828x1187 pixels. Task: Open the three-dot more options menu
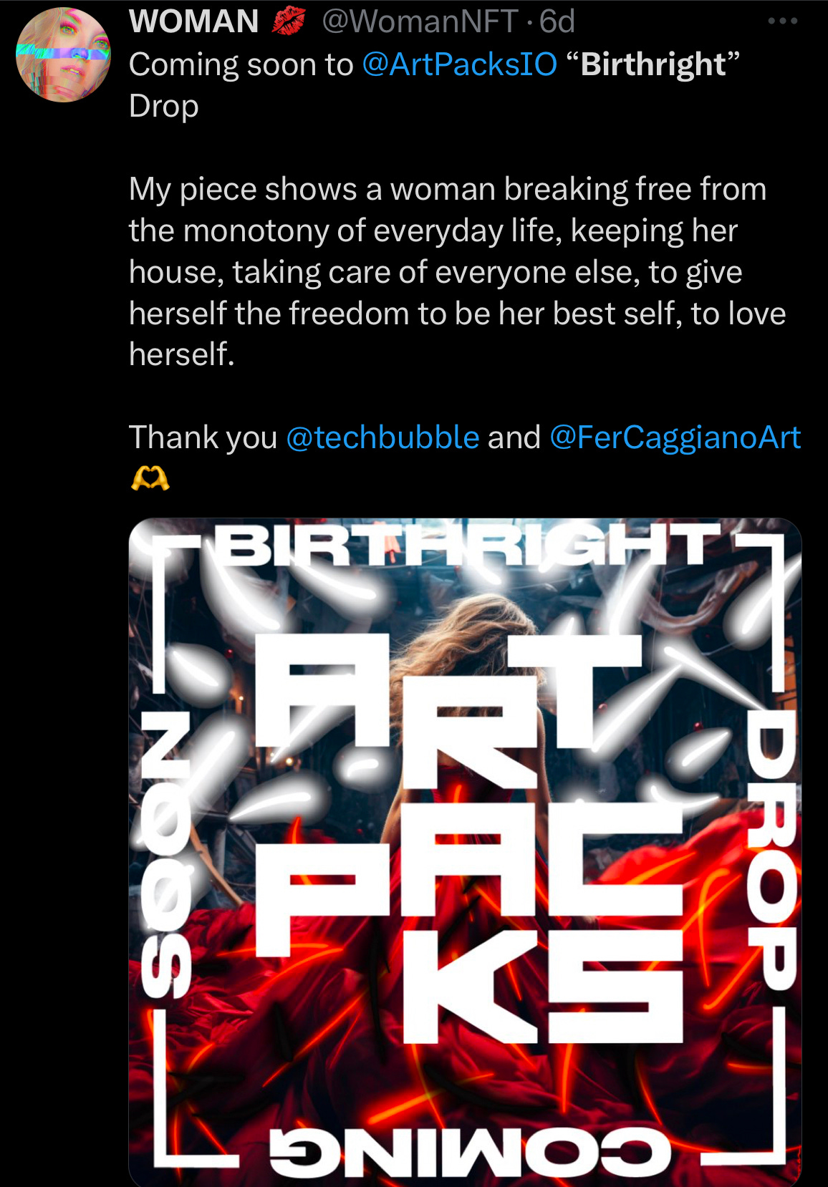pyautogui.click(x=782, y=21)
